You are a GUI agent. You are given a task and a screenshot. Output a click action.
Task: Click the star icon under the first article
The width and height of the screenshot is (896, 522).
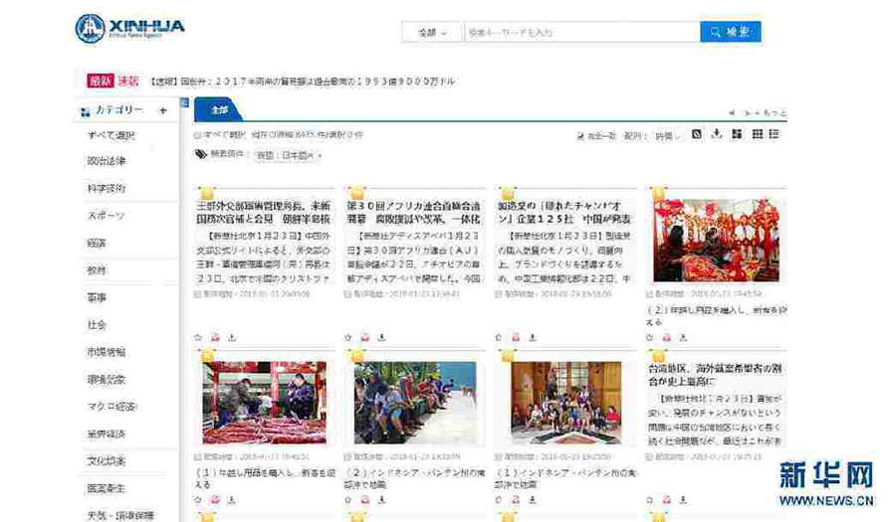pos(198,337)
